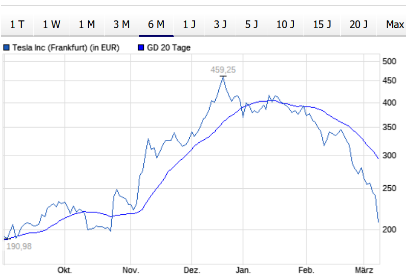This screenshot has height=276, width=406.
Task: Select the 5 J range tab
Action: [251, 25]
